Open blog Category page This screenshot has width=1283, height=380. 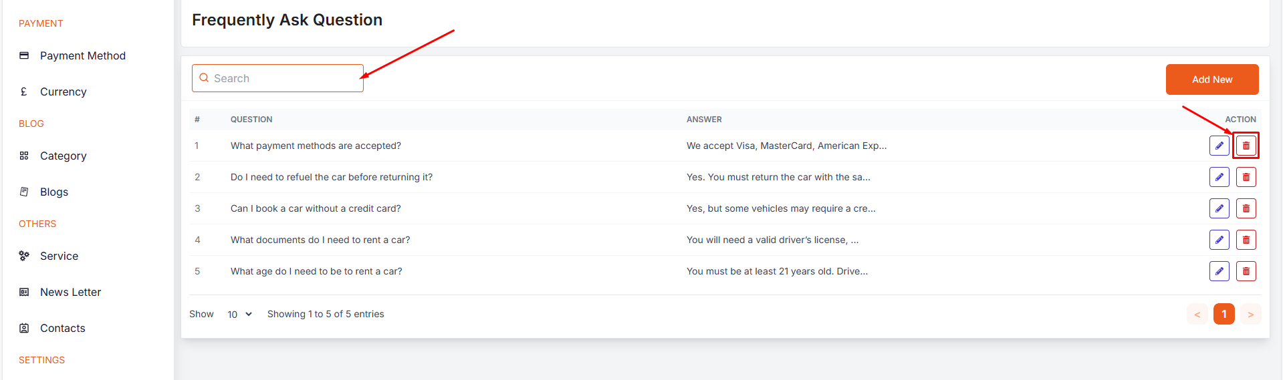(63, 156)
